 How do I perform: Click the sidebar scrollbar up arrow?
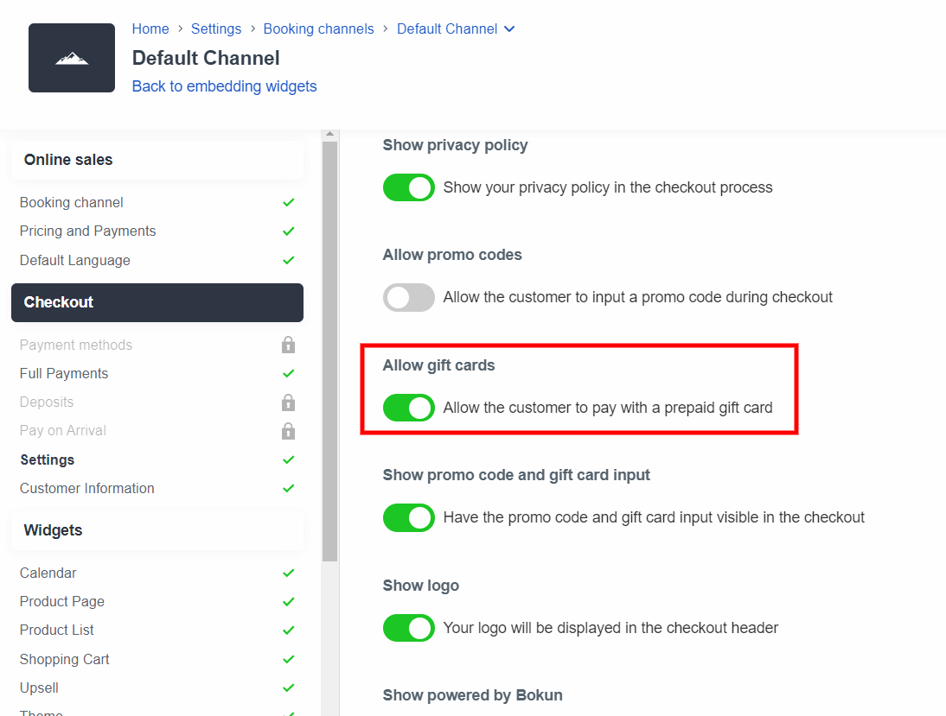pyautogui.click(x=329, y=135)
